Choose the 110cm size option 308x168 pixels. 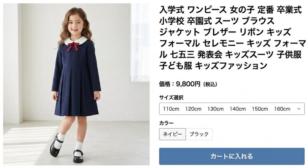pos(171,109)
